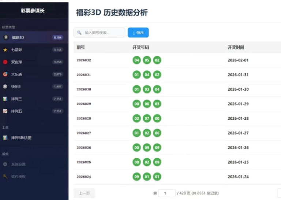The width and height of the screenshot is (281, 200).
Task: Click the 排列三 chart icon
Action: pyautogui.click(x=5, y=99)
